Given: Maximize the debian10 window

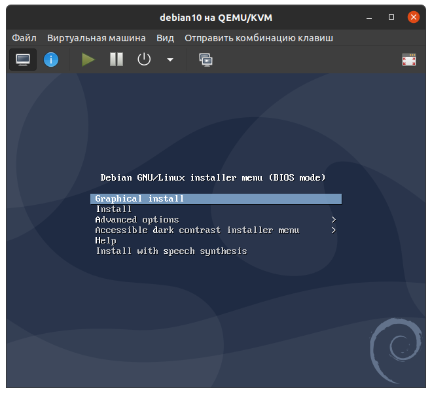Looking at the screenshot, I should [391, 18].
